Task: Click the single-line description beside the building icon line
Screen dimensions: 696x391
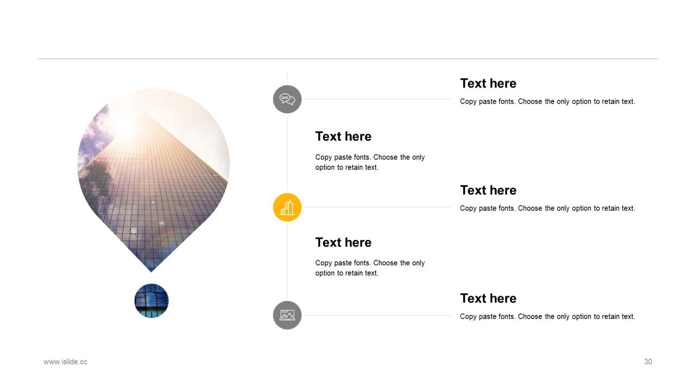Action: (x=548, y=209)
